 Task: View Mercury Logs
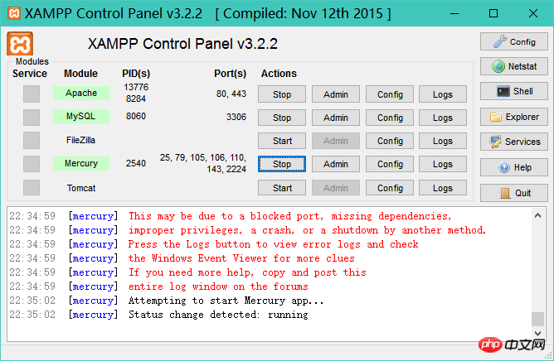[443, 164]
